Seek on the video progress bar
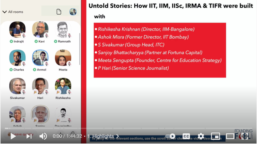Viewport: 257px width, 144px height. [128, 128]
